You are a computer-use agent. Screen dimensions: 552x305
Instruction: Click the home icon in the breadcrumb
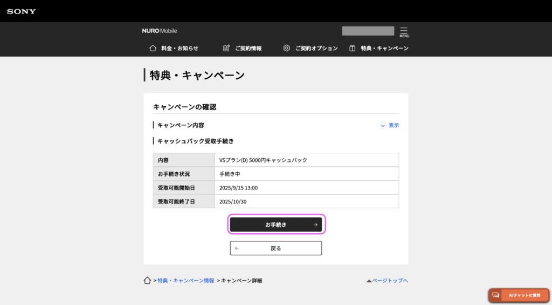click(147, 281)
